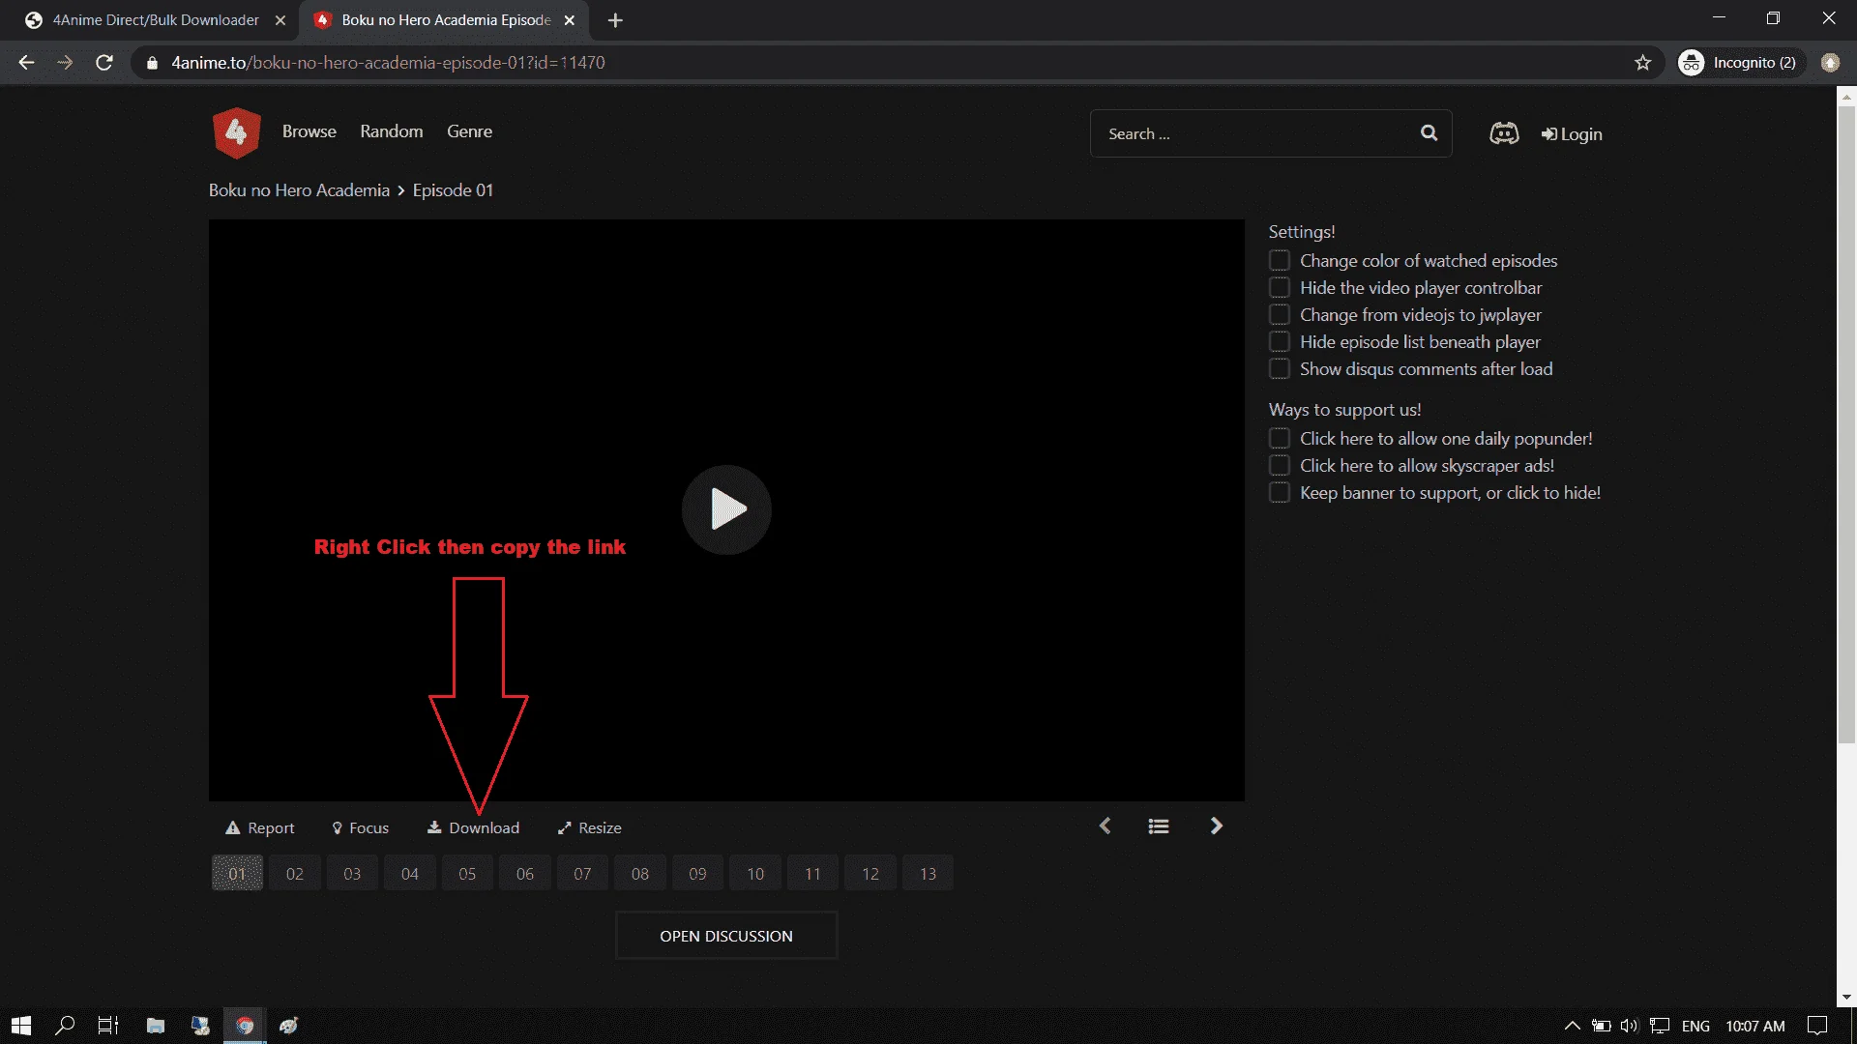Viewport: 1857px width, 1044px height.
Task: Check allow one daily popunder option
Action: [x=1280, y=439]
